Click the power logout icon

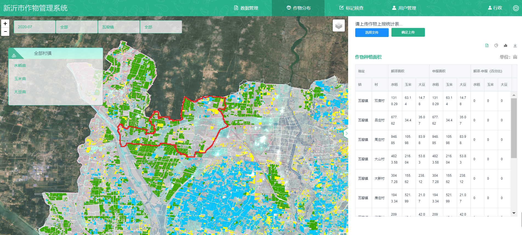point(516,8)
